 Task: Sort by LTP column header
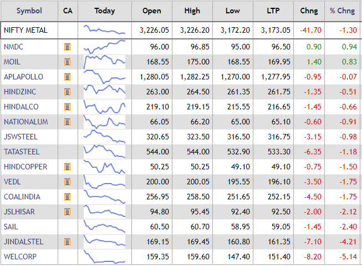click(x=271, y=11)
